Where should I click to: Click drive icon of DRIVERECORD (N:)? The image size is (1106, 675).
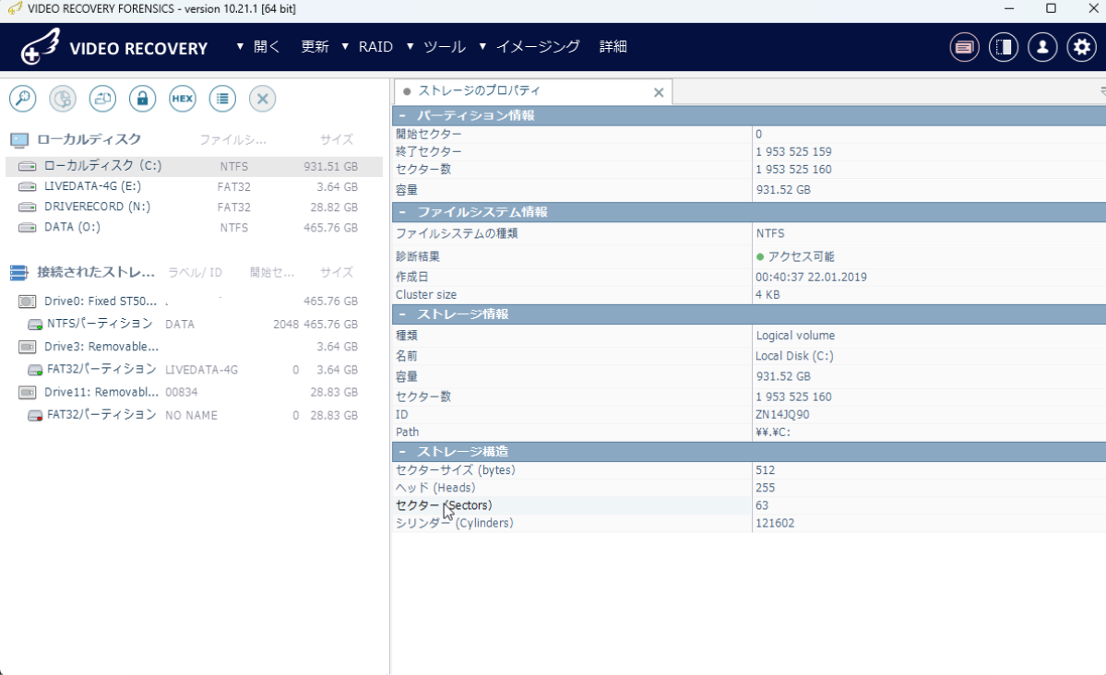[x=28, y=207]
